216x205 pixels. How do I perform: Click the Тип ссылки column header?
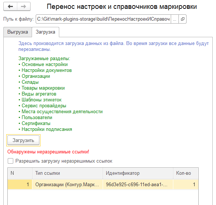click(x=67, y=173)
